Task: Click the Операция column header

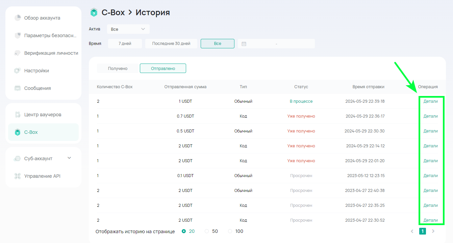Action: click(x=428, y=87)
